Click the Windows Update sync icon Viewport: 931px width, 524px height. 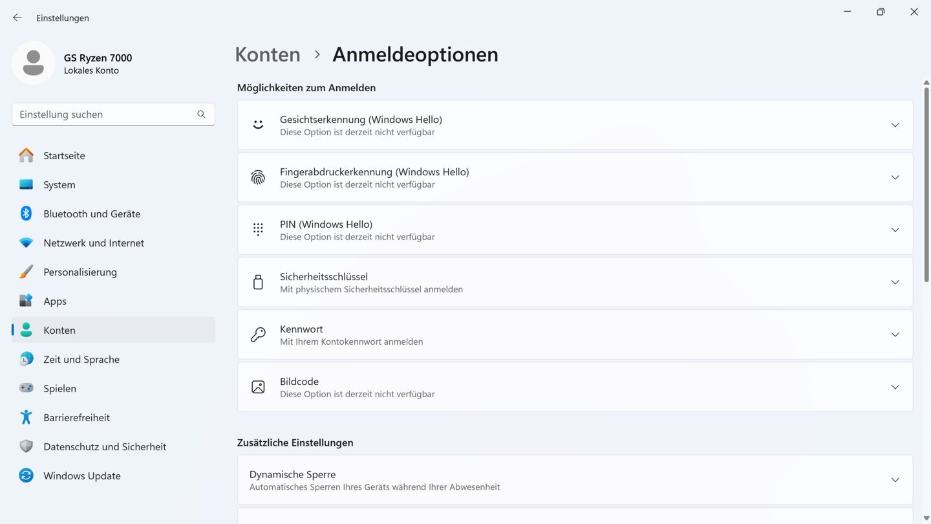[x=26, y=475]
